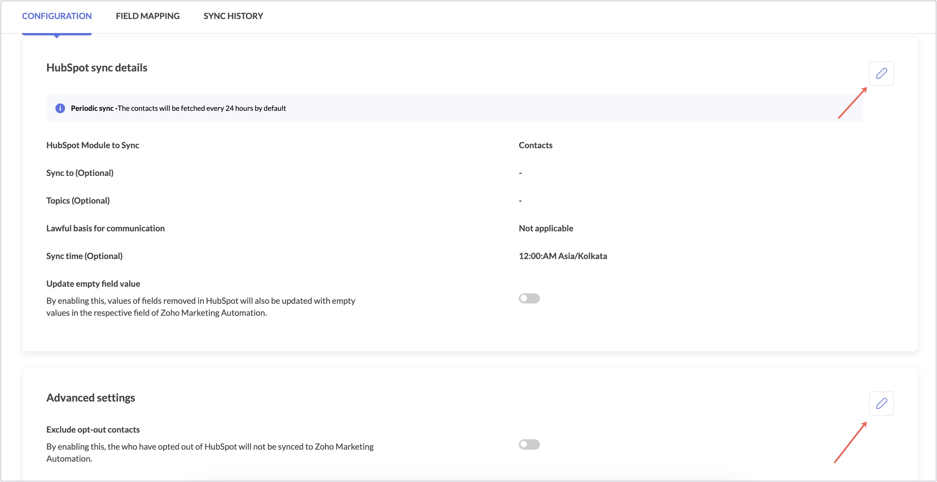Screen dimensions: 937x482
Task: Click the 'Contacts' module value
Action: tap(536, 145)
